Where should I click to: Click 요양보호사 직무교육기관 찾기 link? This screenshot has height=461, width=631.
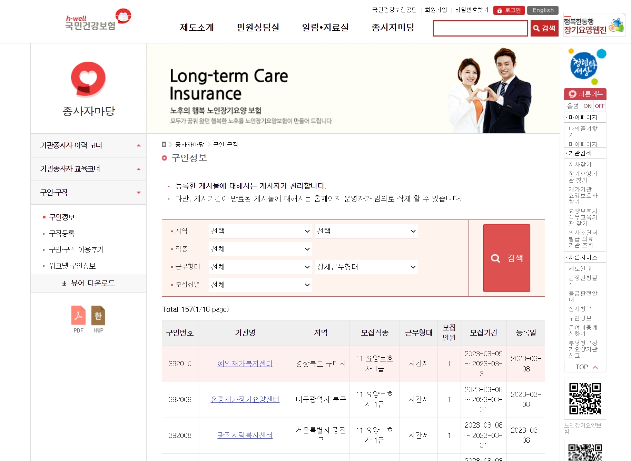tap(583, 217)
